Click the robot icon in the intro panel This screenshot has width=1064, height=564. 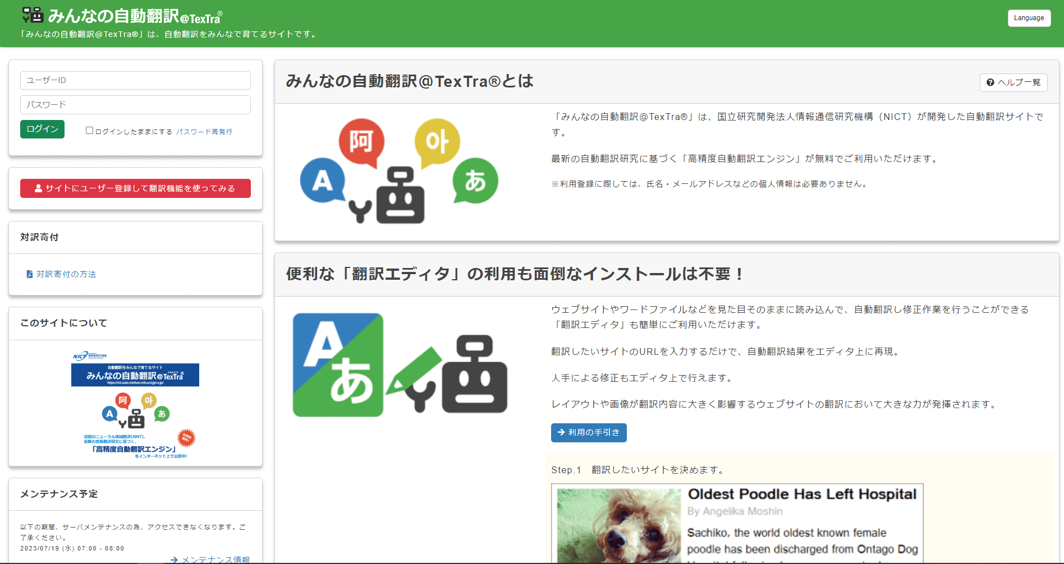(x=387, y=195)
